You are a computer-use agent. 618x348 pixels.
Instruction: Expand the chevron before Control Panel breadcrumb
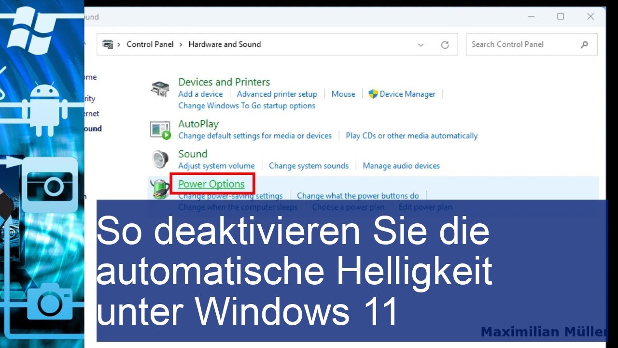click(x=119, y=44)
